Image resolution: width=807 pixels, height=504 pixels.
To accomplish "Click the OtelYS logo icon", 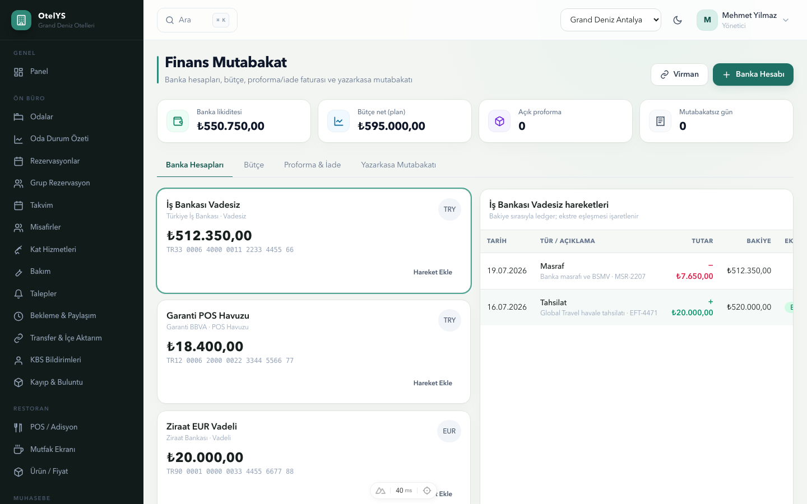I will click(21, 20).
